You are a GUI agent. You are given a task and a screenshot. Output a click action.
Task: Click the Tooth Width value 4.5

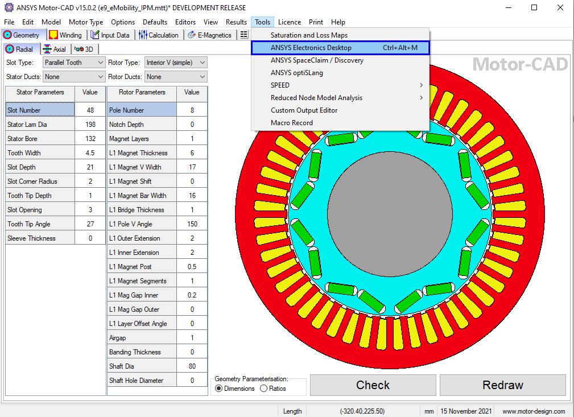(x=90, y=153)
